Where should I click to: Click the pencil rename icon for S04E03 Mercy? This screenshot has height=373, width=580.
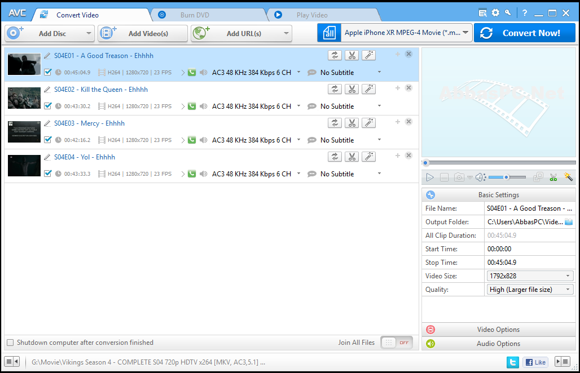(47, 123)
